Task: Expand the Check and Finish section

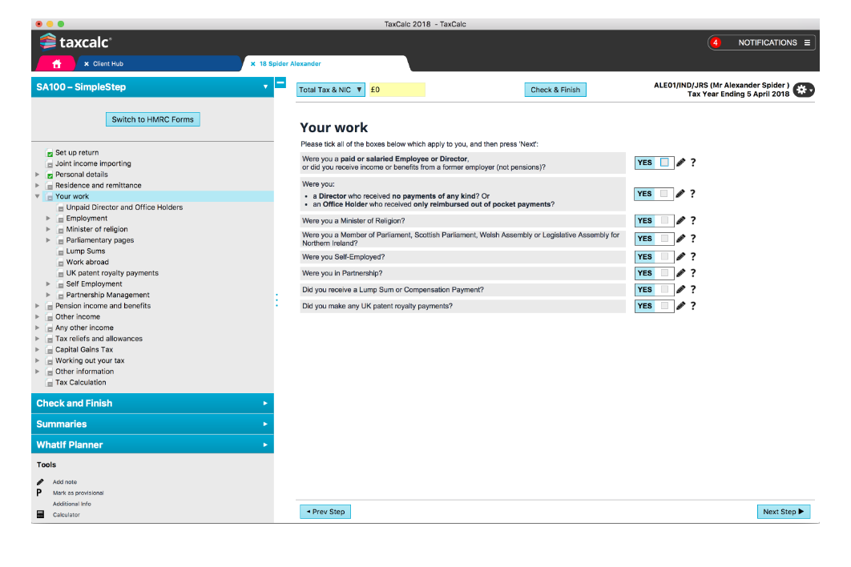Action: pos(152,404)
